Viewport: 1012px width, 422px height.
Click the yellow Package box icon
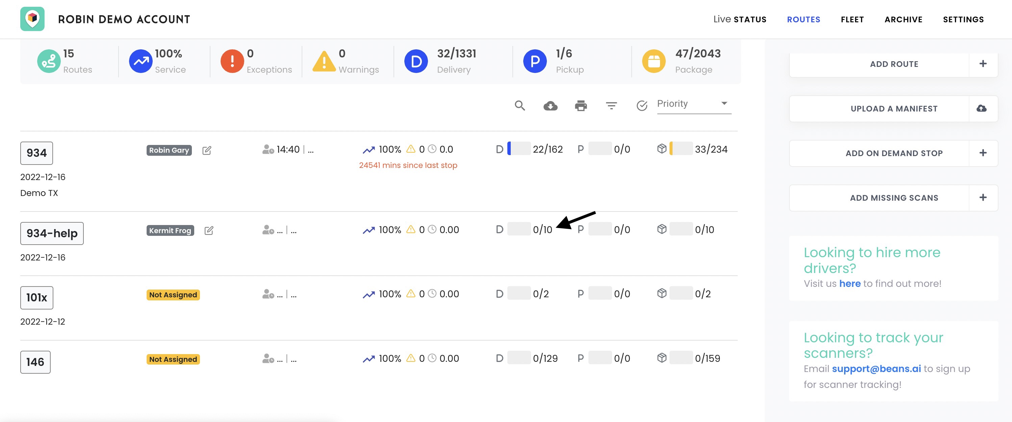pos(654,61)
